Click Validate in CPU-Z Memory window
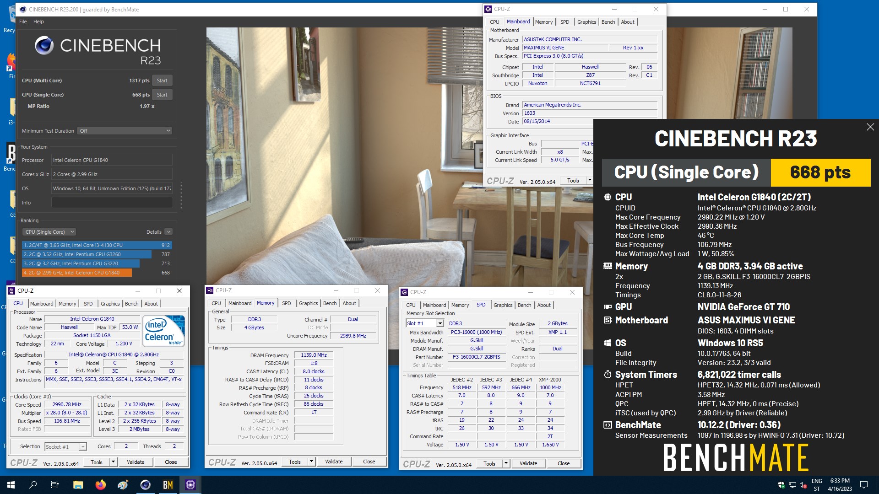This screenshot has width=879, height=494. (x=334, y=462)
